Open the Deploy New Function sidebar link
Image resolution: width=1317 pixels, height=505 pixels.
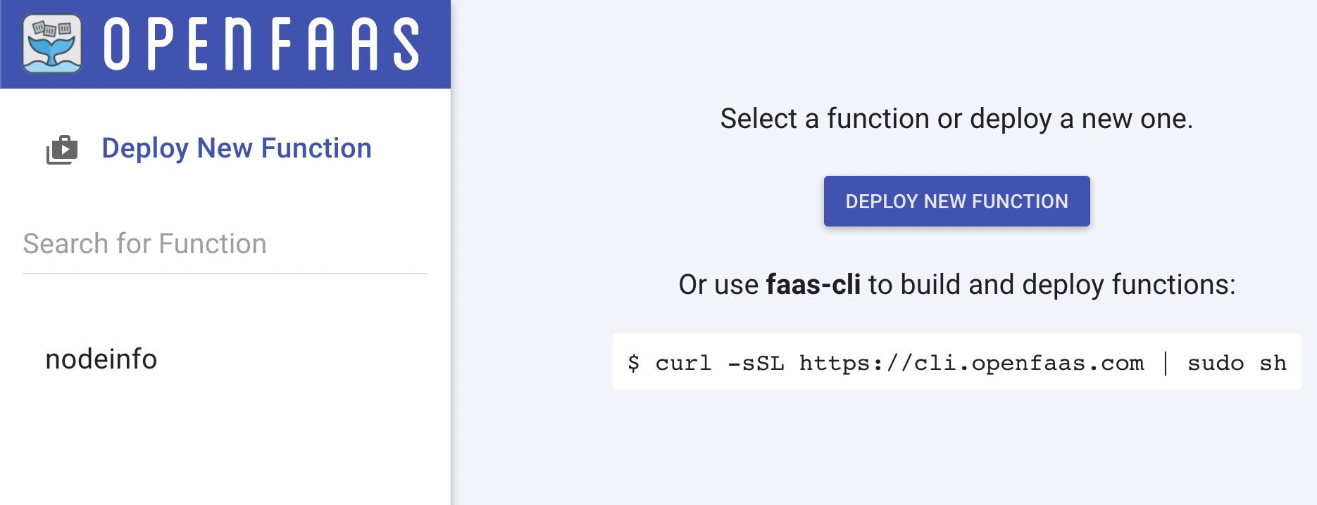click(236, 148)
